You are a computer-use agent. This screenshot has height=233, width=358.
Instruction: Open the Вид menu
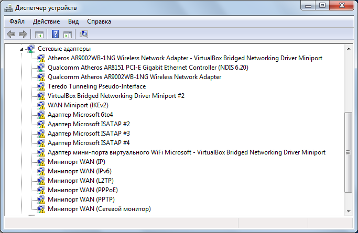pos(73,21)
